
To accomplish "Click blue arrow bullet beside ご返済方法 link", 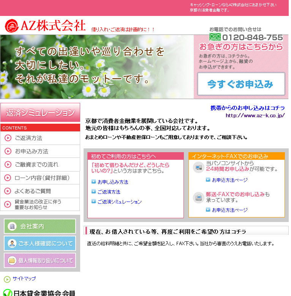I will [94, 191].
